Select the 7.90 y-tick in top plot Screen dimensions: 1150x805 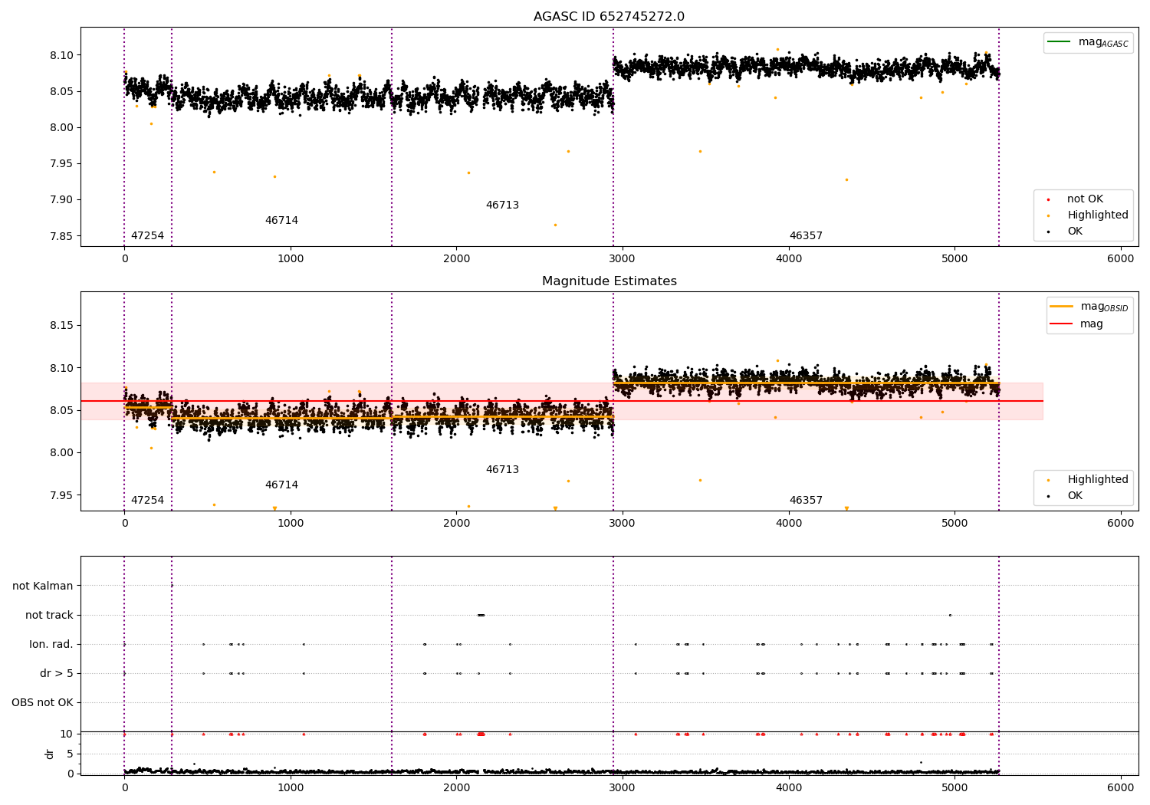(x=61, y=200)
